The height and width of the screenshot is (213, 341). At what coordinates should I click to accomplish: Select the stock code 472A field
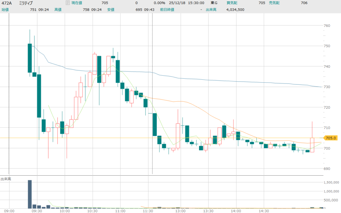click(x=6, y=3)
